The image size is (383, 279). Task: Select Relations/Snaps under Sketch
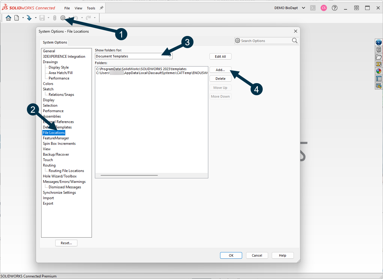coord(61,95)
